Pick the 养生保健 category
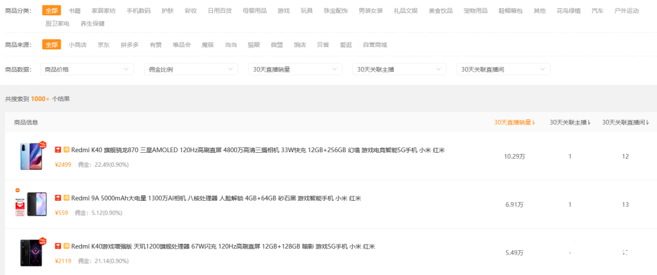The image size is (657, 275). pos(92,24)
